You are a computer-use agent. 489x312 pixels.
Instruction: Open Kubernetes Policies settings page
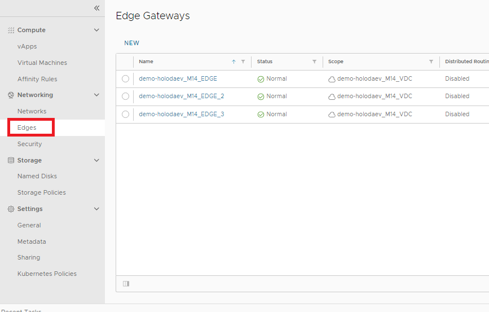coord(47,274)
